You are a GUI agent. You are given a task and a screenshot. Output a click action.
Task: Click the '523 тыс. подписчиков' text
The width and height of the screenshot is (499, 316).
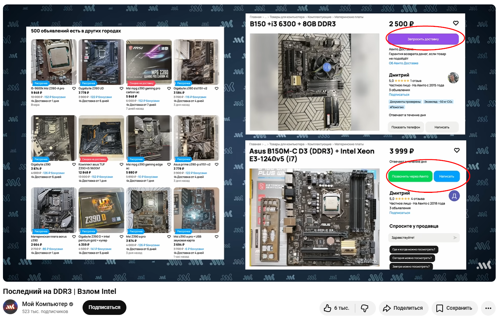[45, 312]
